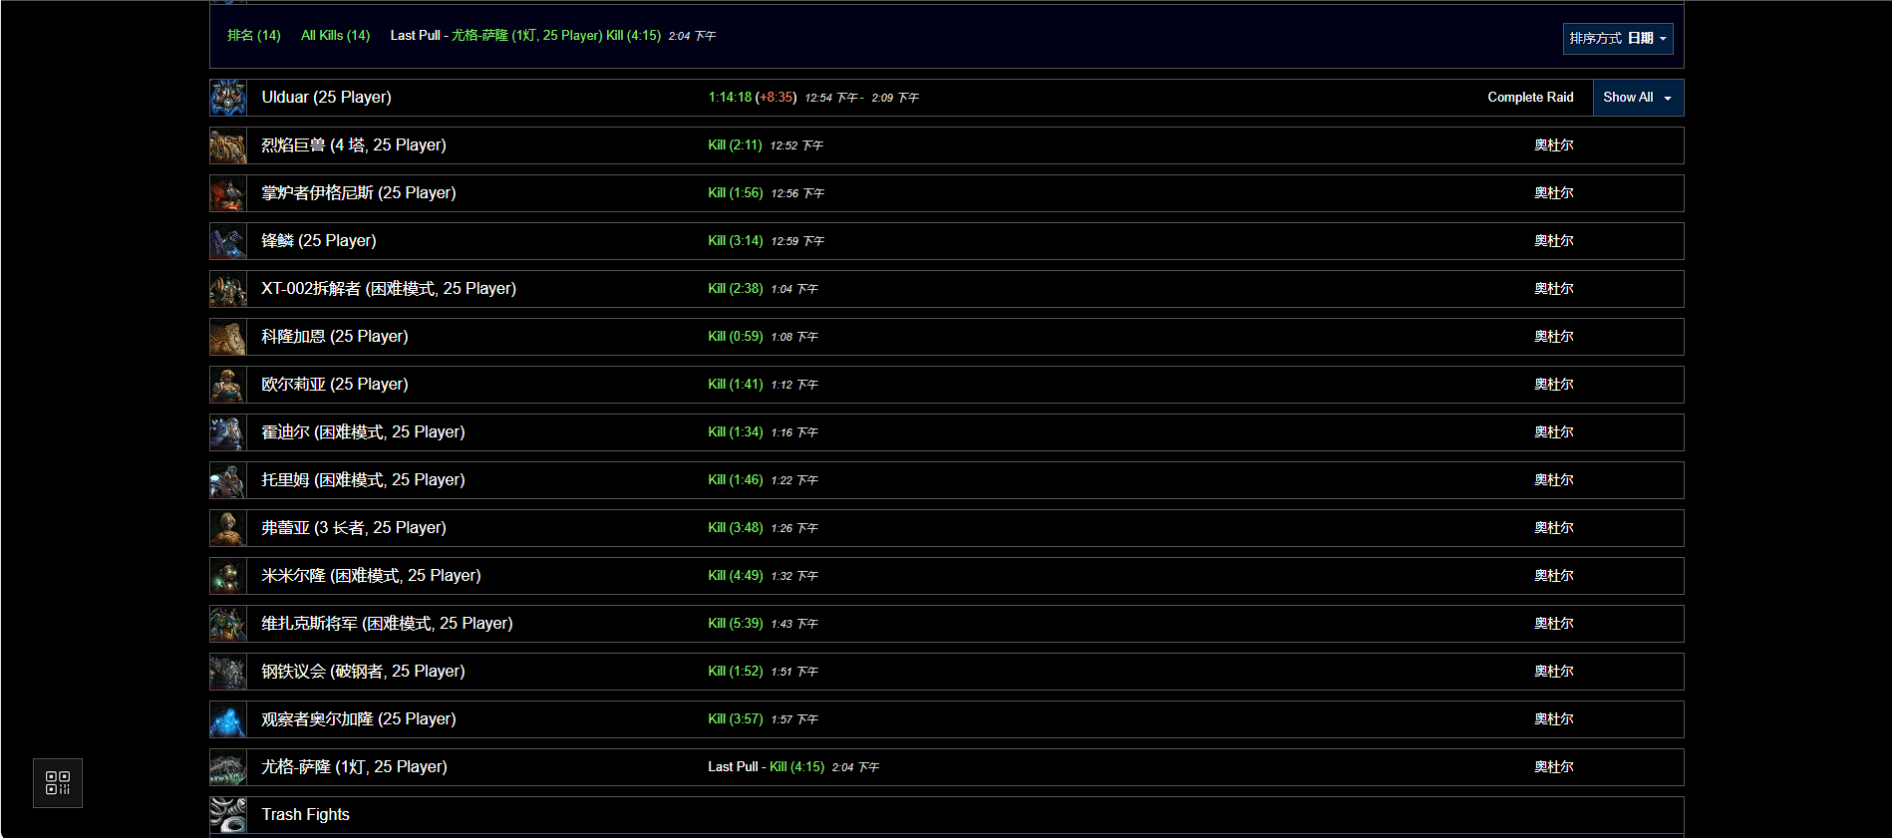Click the 霍迪尔 boss icon
1892x838 pixels.
[228, 432]
